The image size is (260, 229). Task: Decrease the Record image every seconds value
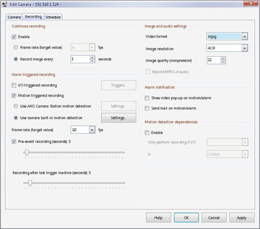(x=93, y=61)
